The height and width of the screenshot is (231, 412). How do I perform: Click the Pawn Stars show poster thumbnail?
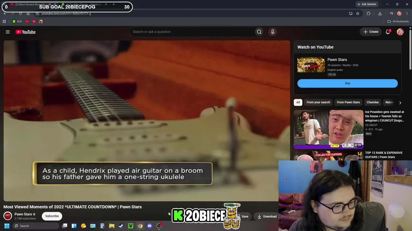point(311,65)
